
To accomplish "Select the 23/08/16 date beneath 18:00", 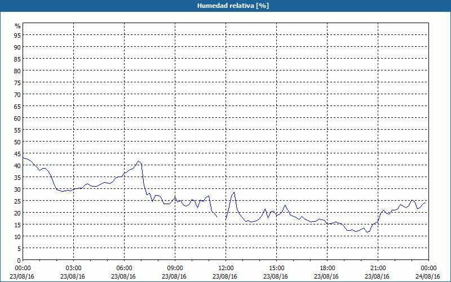I will (x=326, y=276).
